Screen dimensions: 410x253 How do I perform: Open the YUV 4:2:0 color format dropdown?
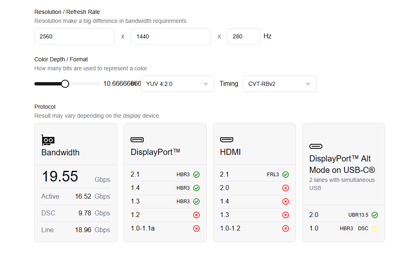pos(177,84)
